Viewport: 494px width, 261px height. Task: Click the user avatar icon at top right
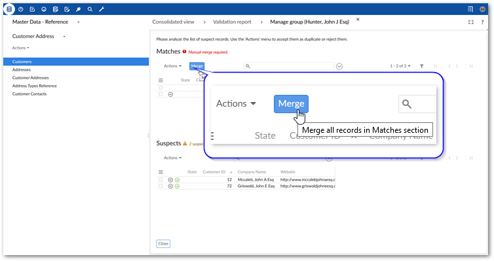[x=482, y=9]
